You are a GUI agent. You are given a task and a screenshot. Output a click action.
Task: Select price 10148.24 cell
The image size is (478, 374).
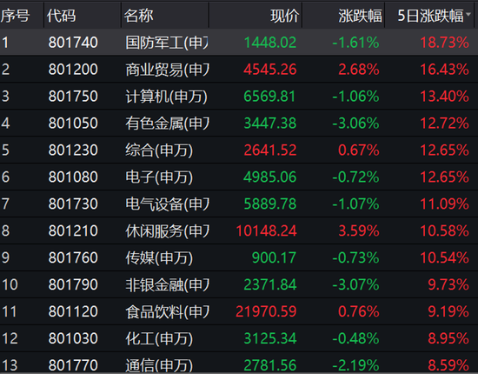point(267,230)
